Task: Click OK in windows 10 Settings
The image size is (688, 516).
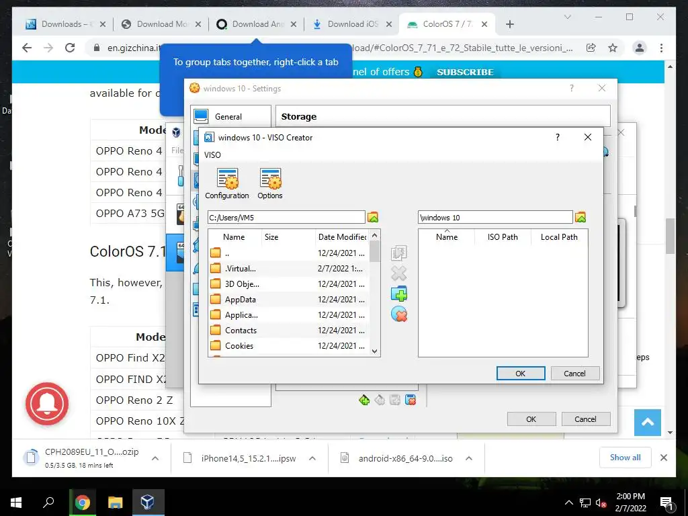Action: tap(531, 419)
